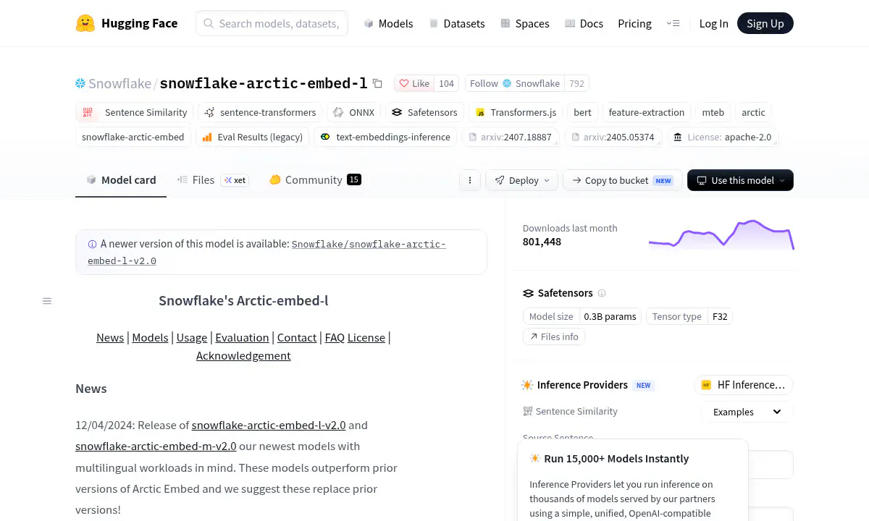Screen dimensions: 869x521
Task: Follow the Snowflake organization
Action: 515,83
